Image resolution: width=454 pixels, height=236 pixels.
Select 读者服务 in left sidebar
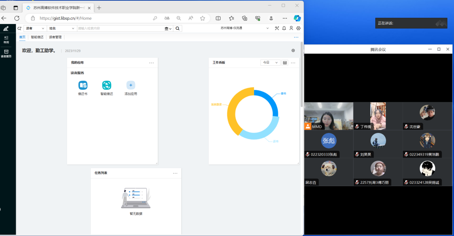tap(6, 53)
